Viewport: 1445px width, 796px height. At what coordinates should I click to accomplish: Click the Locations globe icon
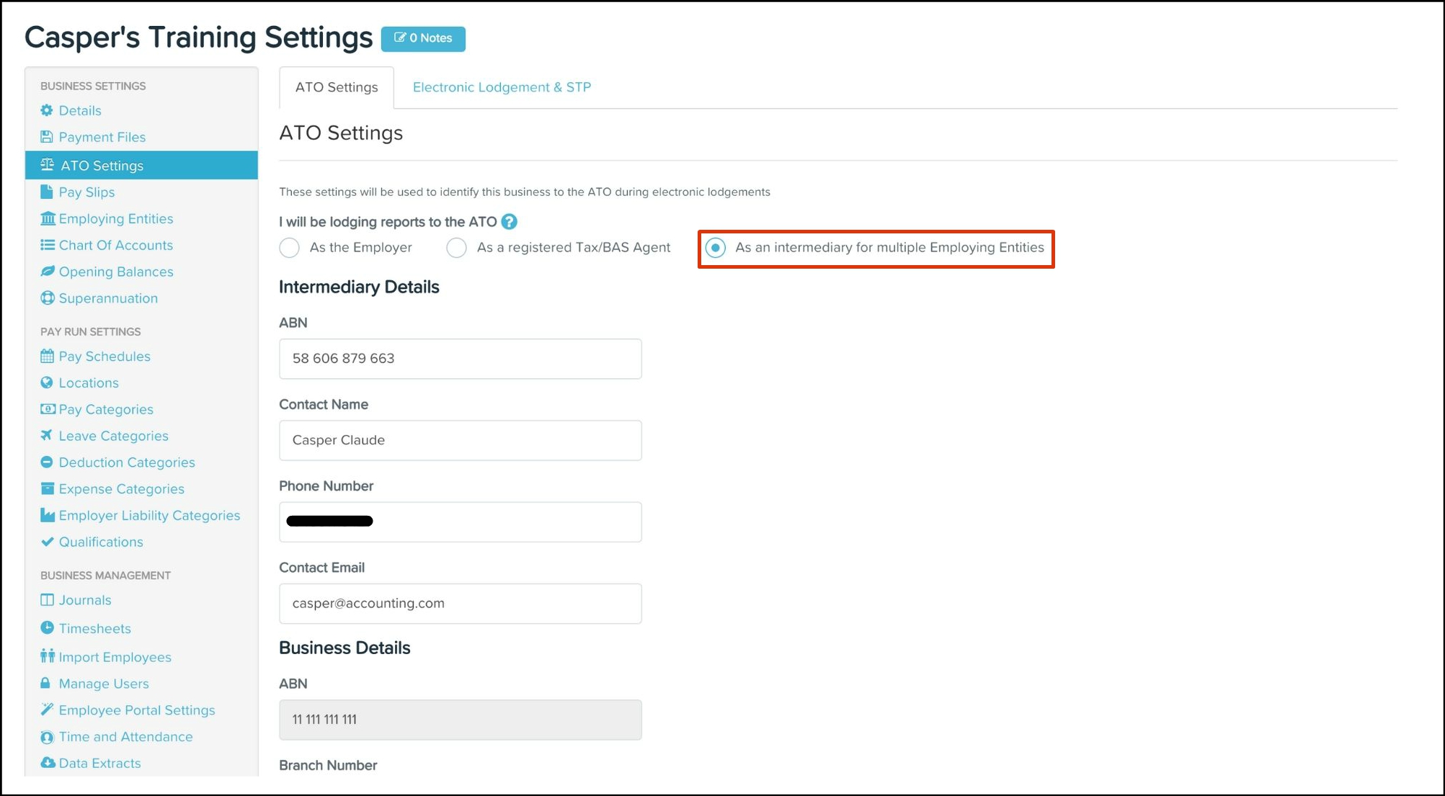(x=47, y=383)
